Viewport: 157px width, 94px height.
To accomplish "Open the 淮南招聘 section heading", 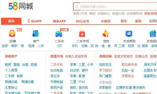I will coord(105,56).
